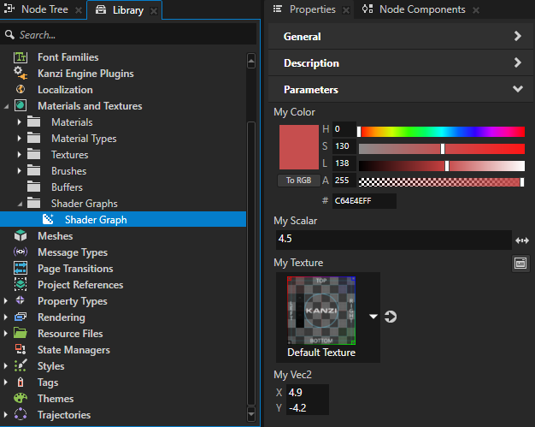Select the Trajectories icon
Viewport: 535px width, 427px height.
(21, 414)
